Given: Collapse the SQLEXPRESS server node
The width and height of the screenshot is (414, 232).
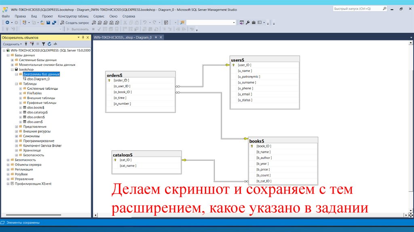Looking at the screenshot, I should coord(4,51).
